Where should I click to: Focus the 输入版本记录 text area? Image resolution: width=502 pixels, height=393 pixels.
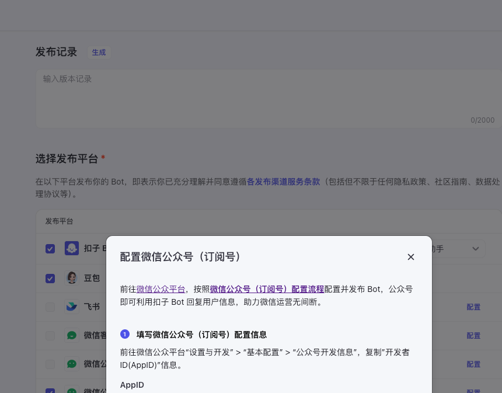tap(269, 98)
